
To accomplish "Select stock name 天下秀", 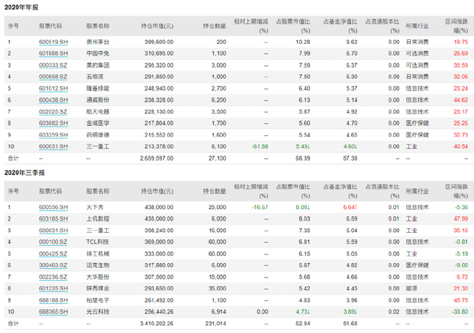I will (95, 207).
